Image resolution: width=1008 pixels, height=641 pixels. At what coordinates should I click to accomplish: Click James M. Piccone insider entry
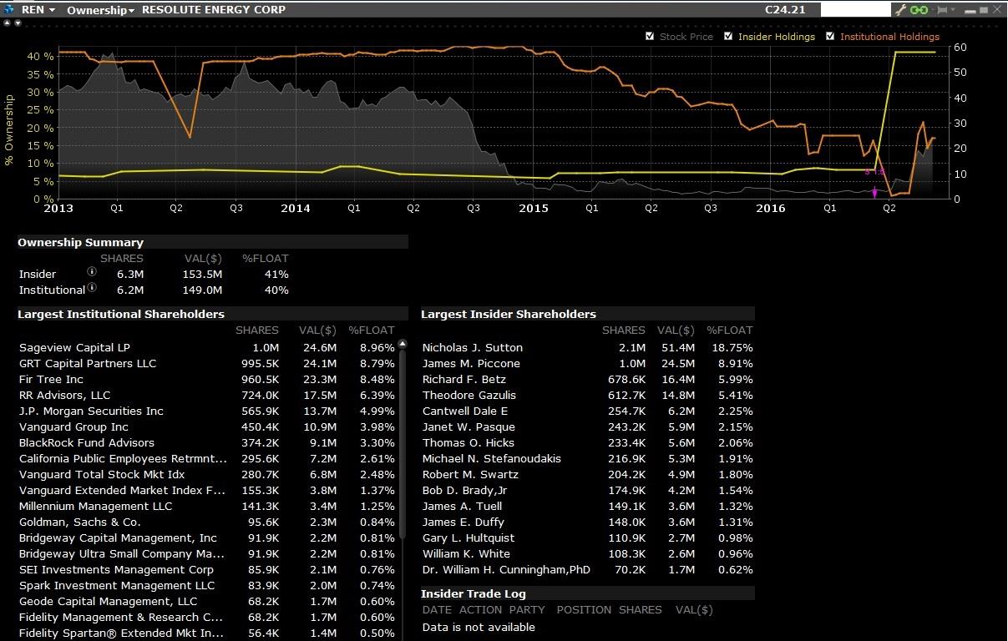[472, 363]
